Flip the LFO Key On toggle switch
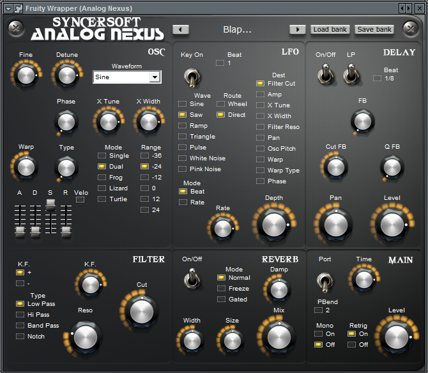This screenshot has height=373, width=428. [x=192, y=78]
